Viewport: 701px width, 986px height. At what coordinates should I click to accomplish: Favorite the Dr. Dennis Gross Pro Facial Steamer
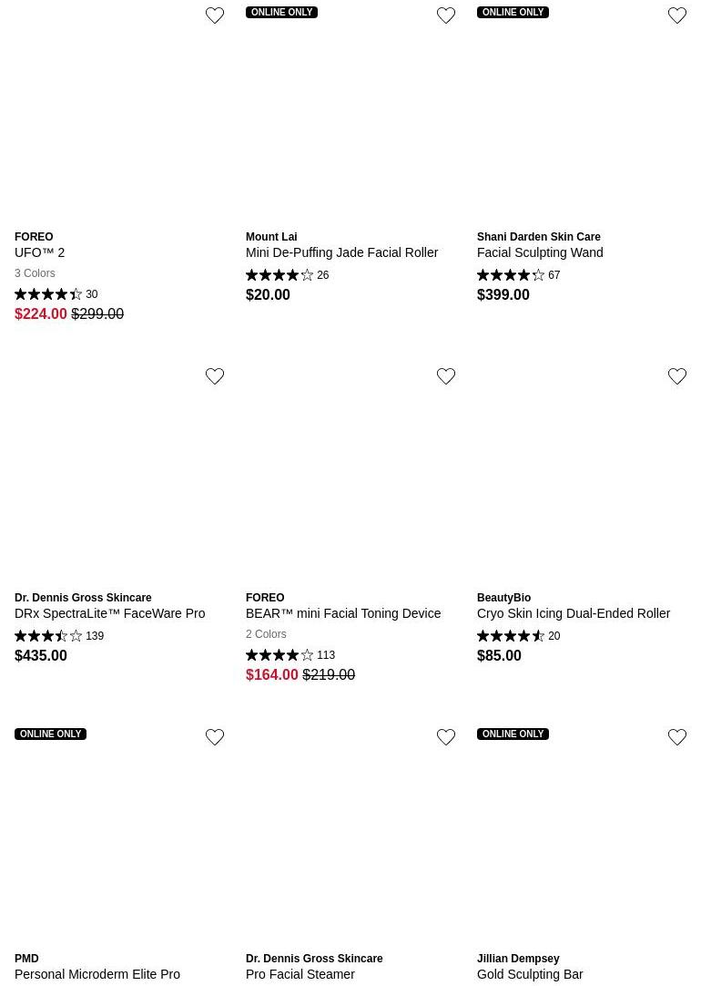pos(446,737)
